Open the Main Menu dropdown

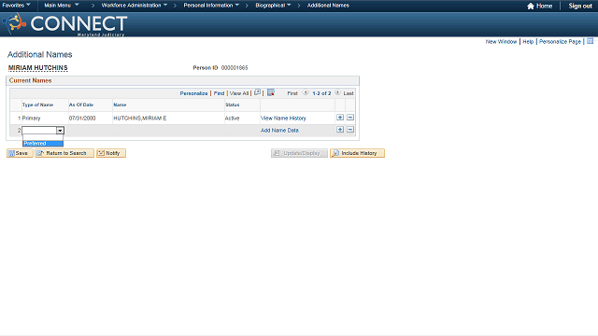[61, 6]
